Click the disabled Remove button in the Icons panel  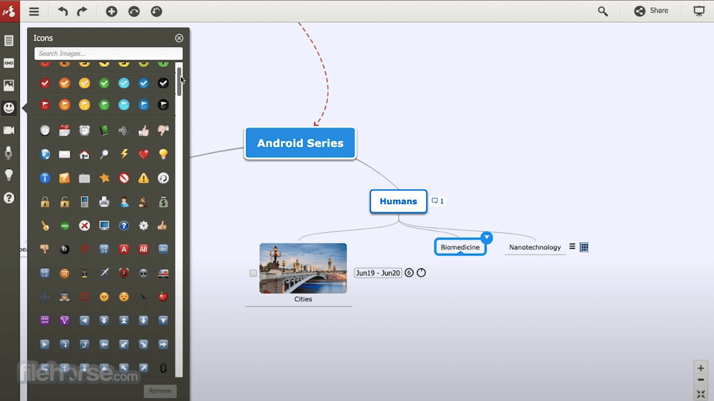(x=160, y=391)
